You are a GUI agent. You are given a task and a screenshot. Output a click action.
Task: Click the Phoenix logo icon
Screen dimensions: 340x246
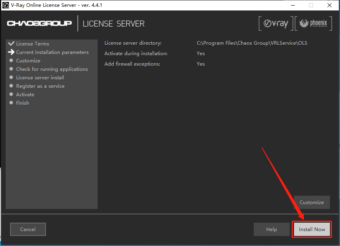313,23
